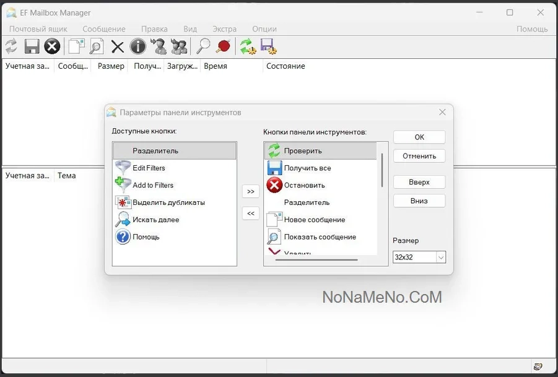The width and height of the screenshot is (558, 377).
Task: Click the Отменить button
Action: coord(419,156)
